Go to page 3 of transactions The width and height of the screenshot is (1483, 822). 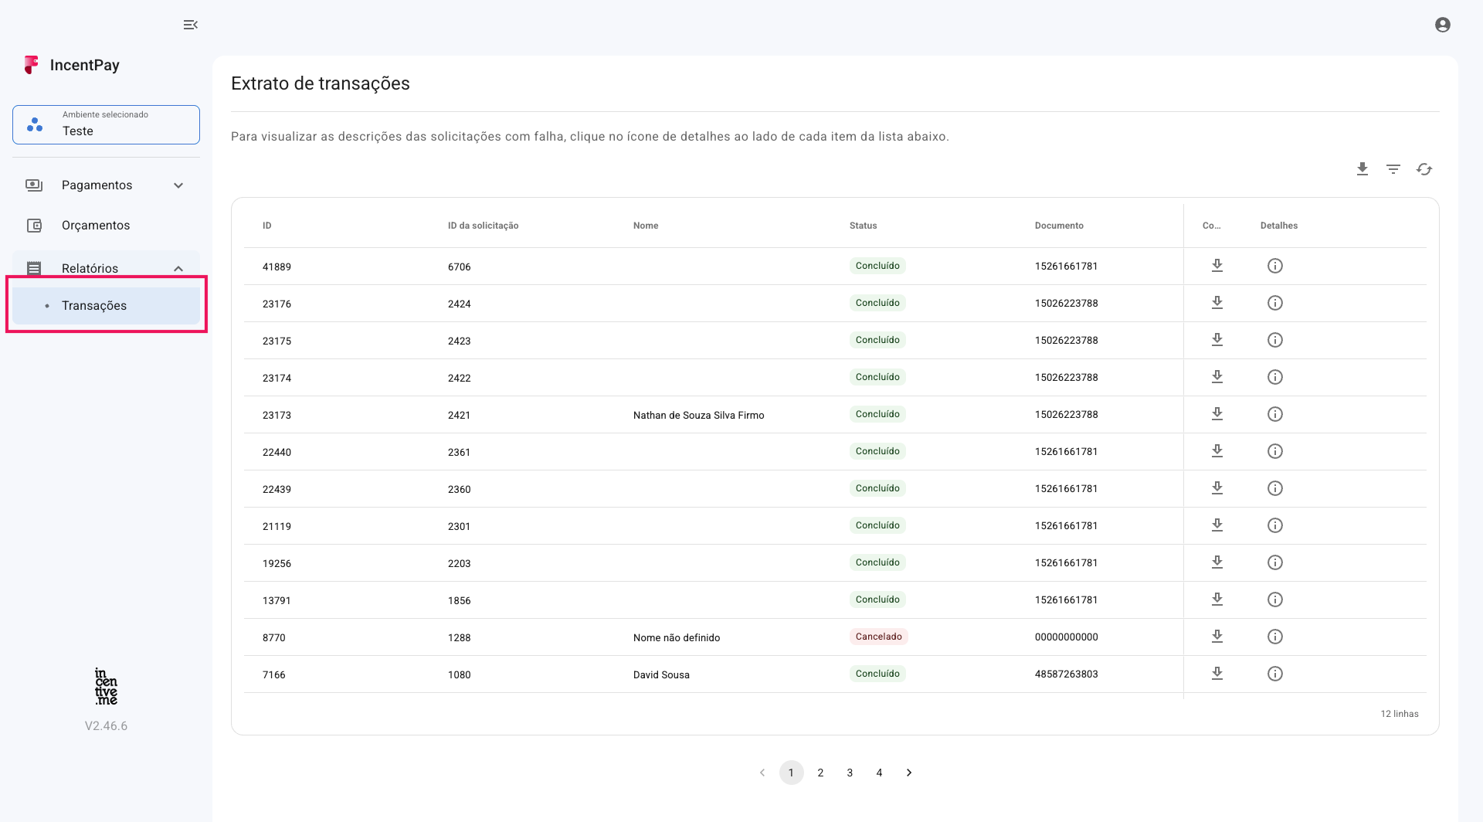tap(850, 773)
